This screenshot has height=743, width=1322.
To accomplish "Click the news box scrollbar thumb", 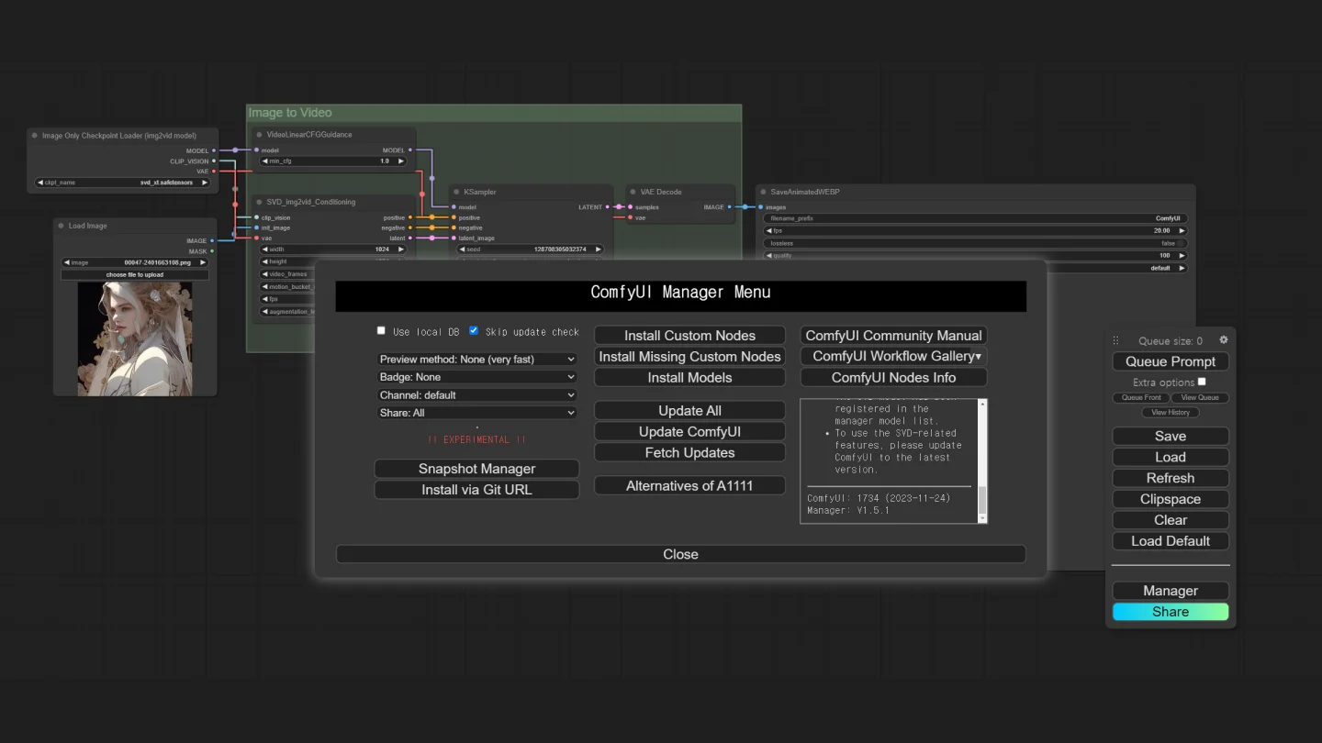I will coord(982,501).
